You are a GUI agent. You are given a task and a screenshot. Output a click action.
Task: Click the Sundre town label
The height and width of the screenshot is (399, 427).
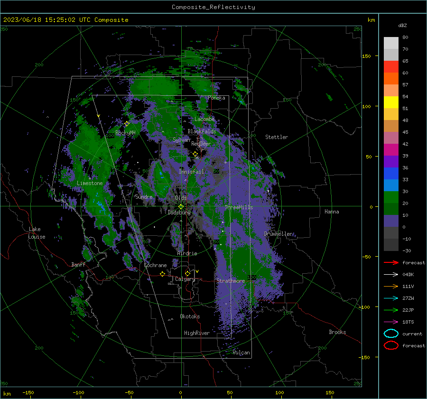144,196
